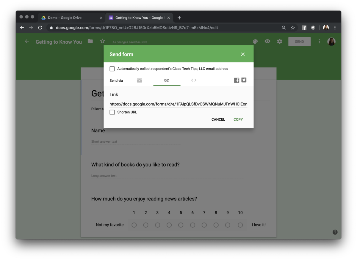
Task: Preview the form with the eye icon
Action: coord(267,41)
